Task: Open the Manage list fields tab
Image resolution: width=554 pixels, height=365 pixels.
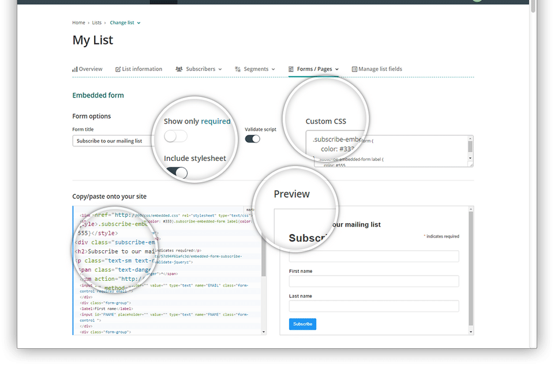Action: point(377,69)
